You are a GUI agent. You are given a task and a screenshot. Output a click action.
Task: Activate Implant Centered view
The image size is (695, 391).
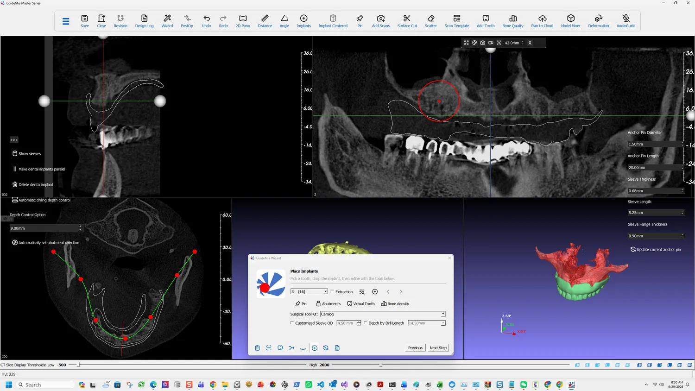click(x=333, y=21)
